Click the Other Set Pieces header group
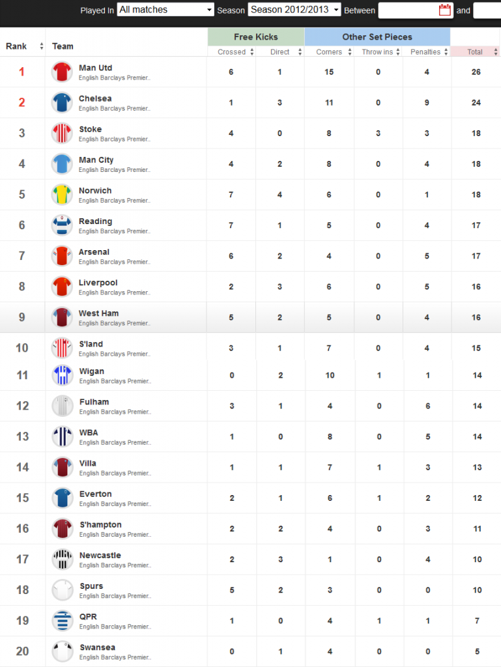This screenshot has width=501, height=667. click(377, 37)
